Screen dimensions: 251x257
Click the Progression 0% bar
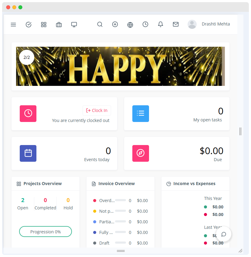(46, 232)
